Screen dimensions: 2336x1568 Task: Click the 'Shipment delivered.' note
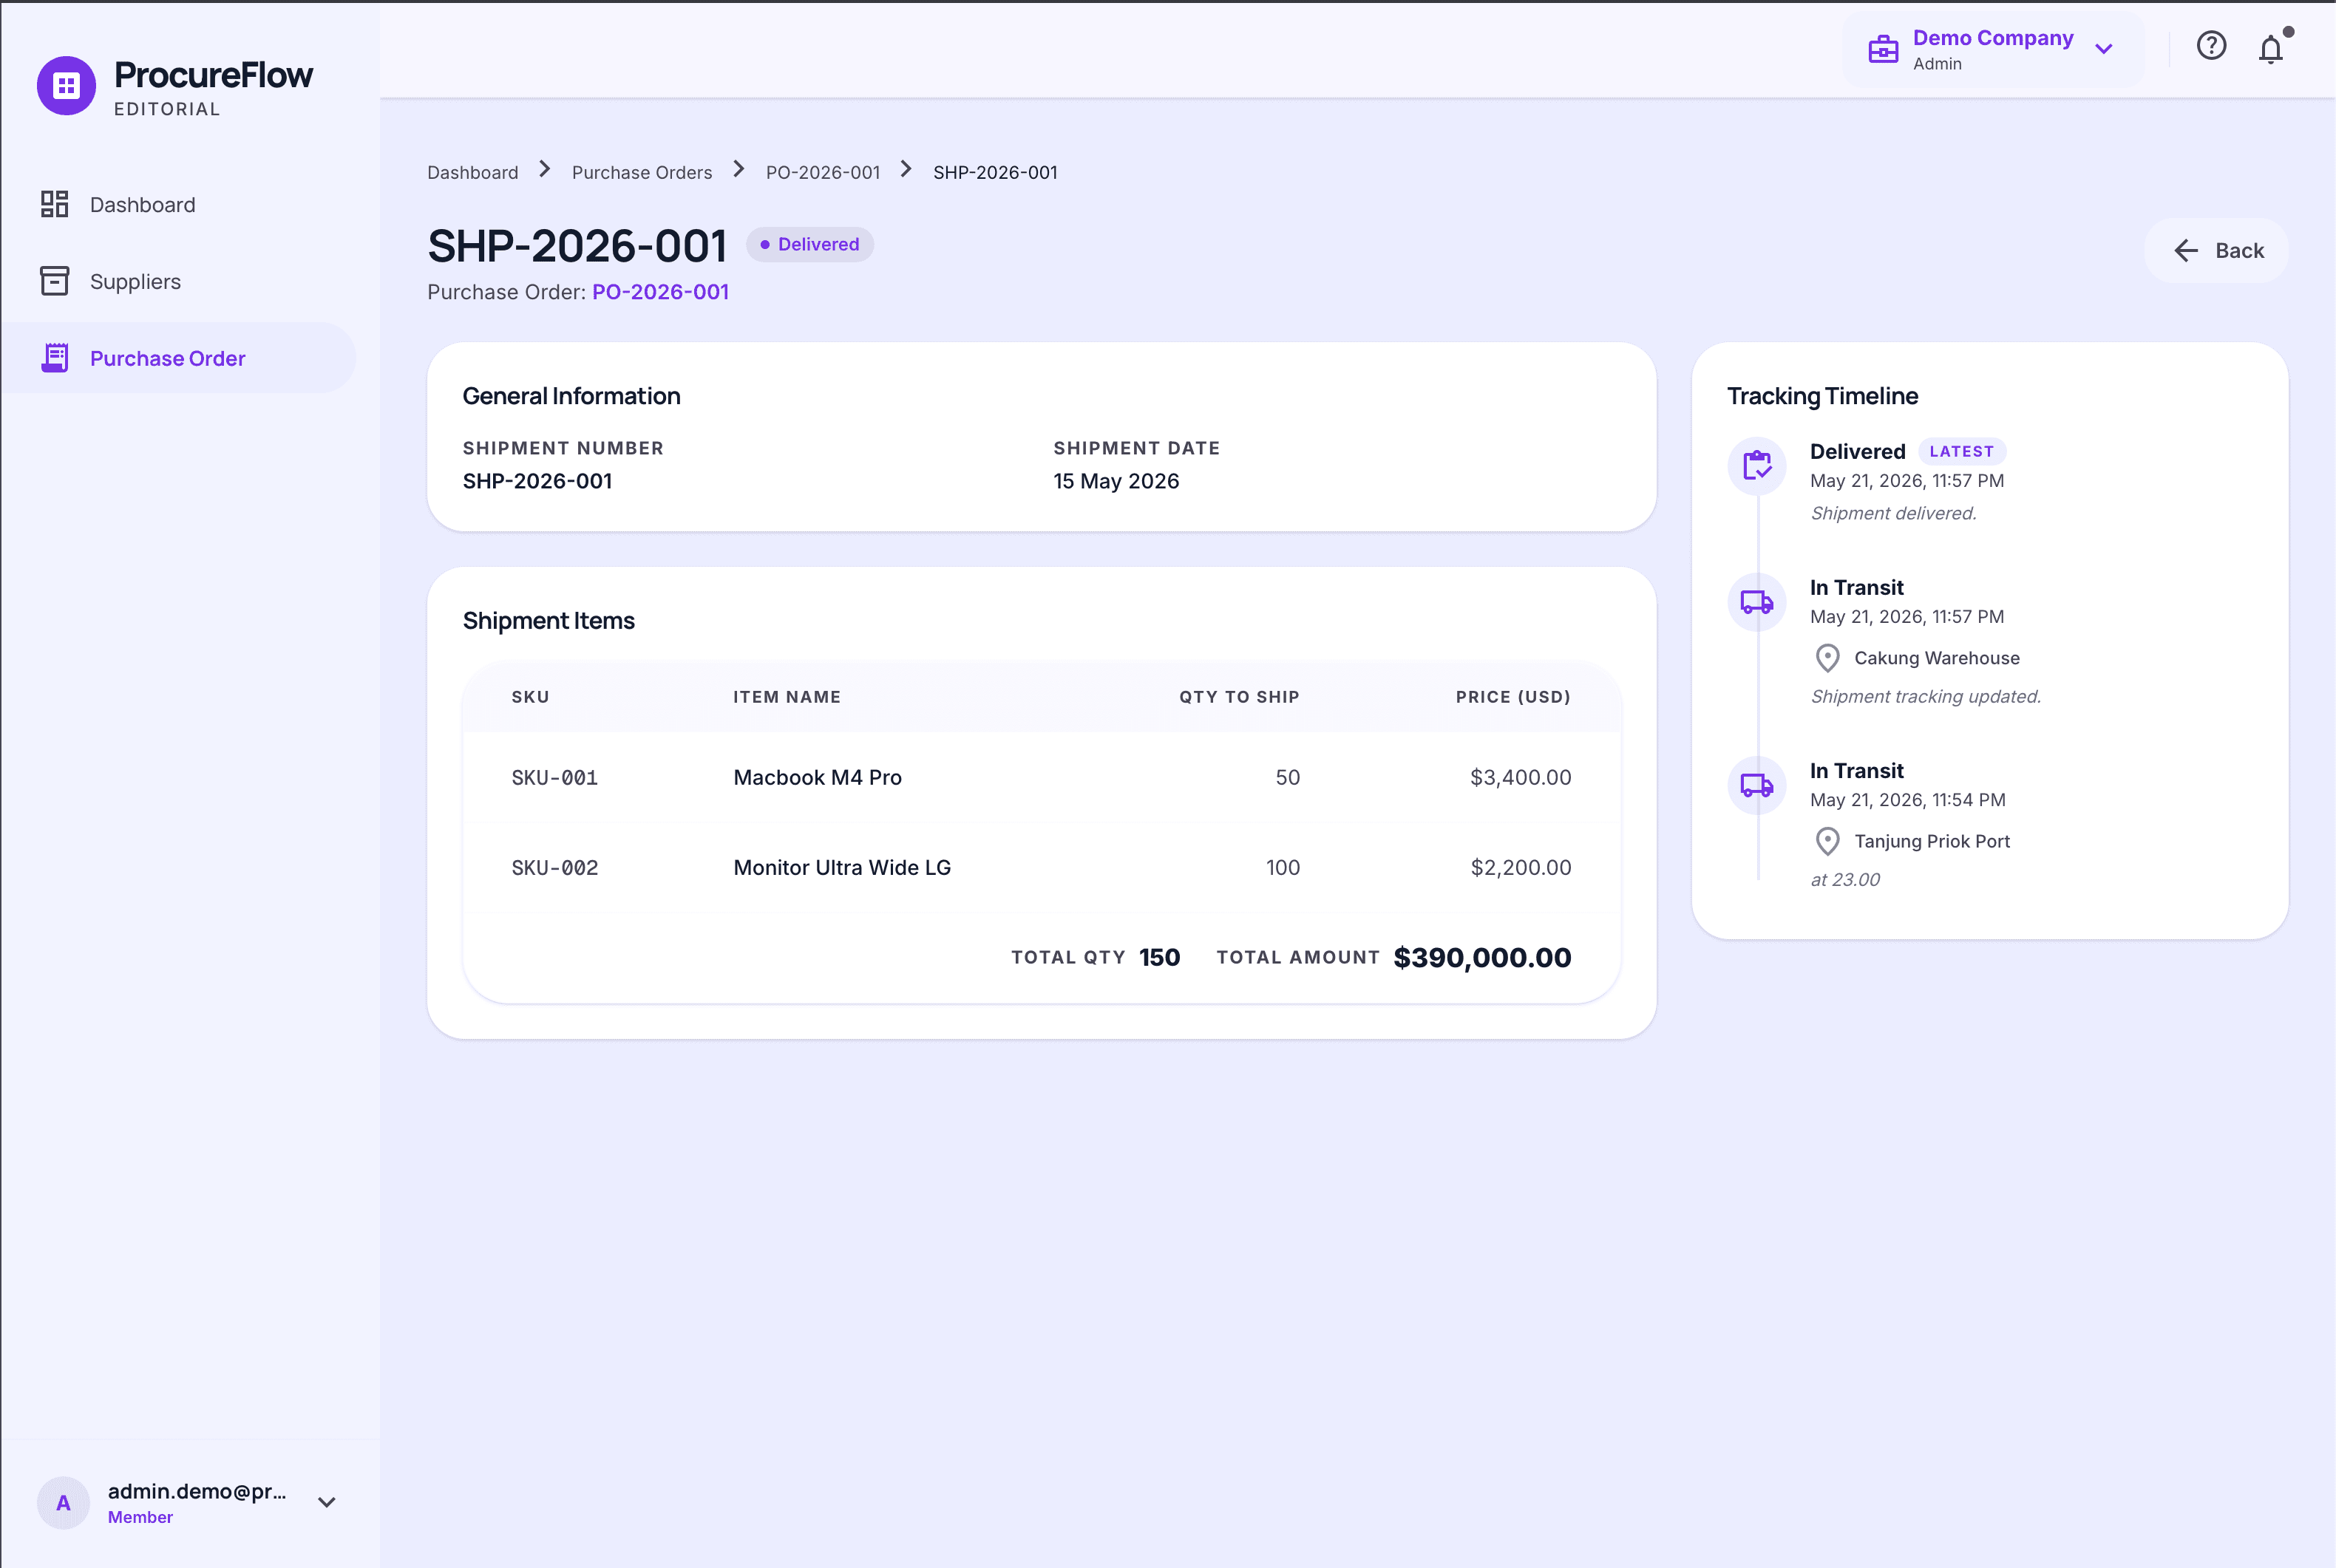coord(1892,513)
